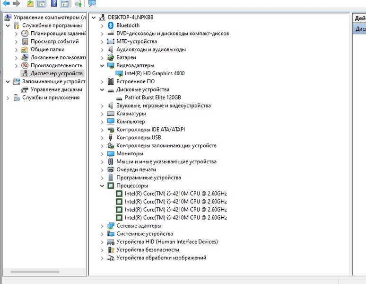This screenshot has width=366, height=284.
Task: Click the update driver toolbar icon
Action: click(x=78, y=4)
